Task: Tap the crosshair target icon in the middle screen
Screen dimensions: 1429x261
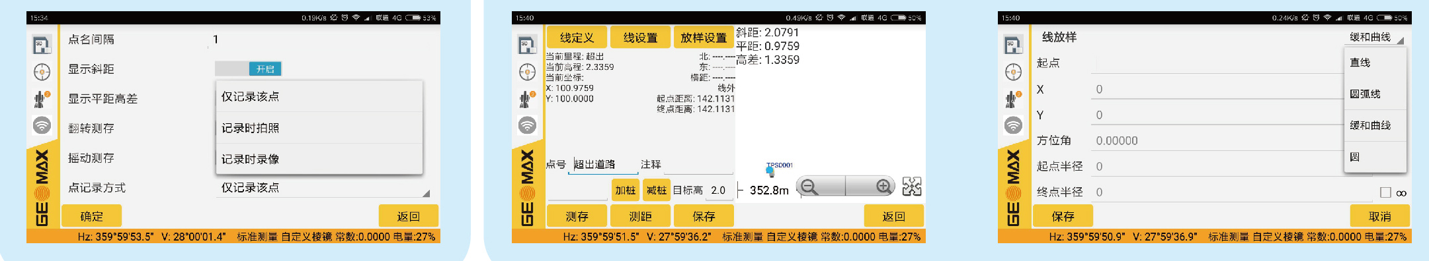Action: (527, 71)
